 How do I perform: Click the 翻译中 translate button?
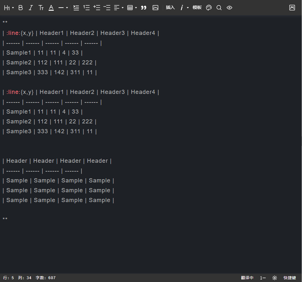247,278
